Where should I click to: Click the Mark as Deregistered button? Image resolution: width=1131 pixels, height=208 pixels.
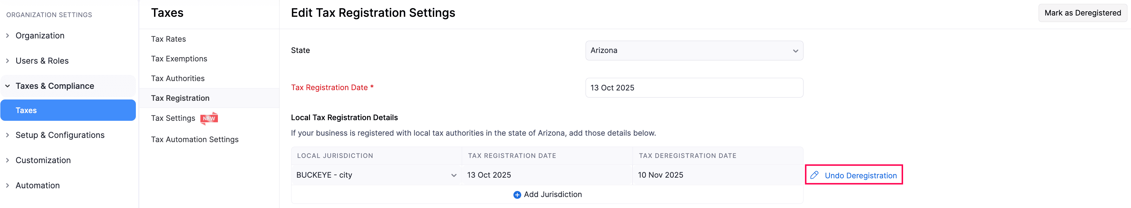coord(1082,13)
